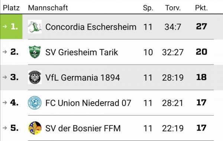Sort table by Platz column header
The height and width of the screenshot is (141, 223).
coord(11,8)
